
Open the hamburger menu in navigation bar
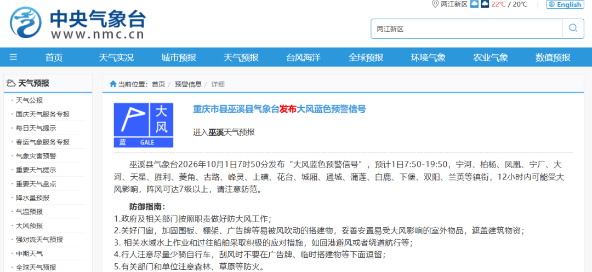pos(13,57)
